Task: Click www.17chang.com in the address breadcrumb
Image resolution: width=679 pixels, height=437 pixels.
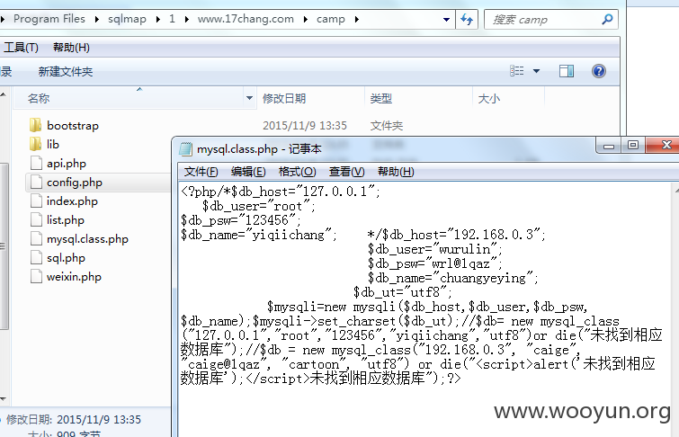Action: (246, 19)
